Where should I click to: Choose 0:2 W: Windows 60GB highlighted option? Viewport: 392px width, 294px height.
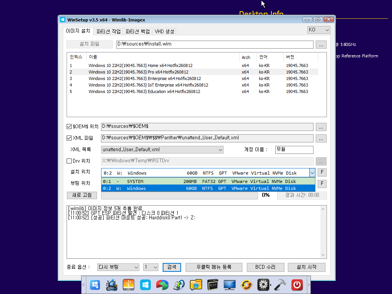208,188
